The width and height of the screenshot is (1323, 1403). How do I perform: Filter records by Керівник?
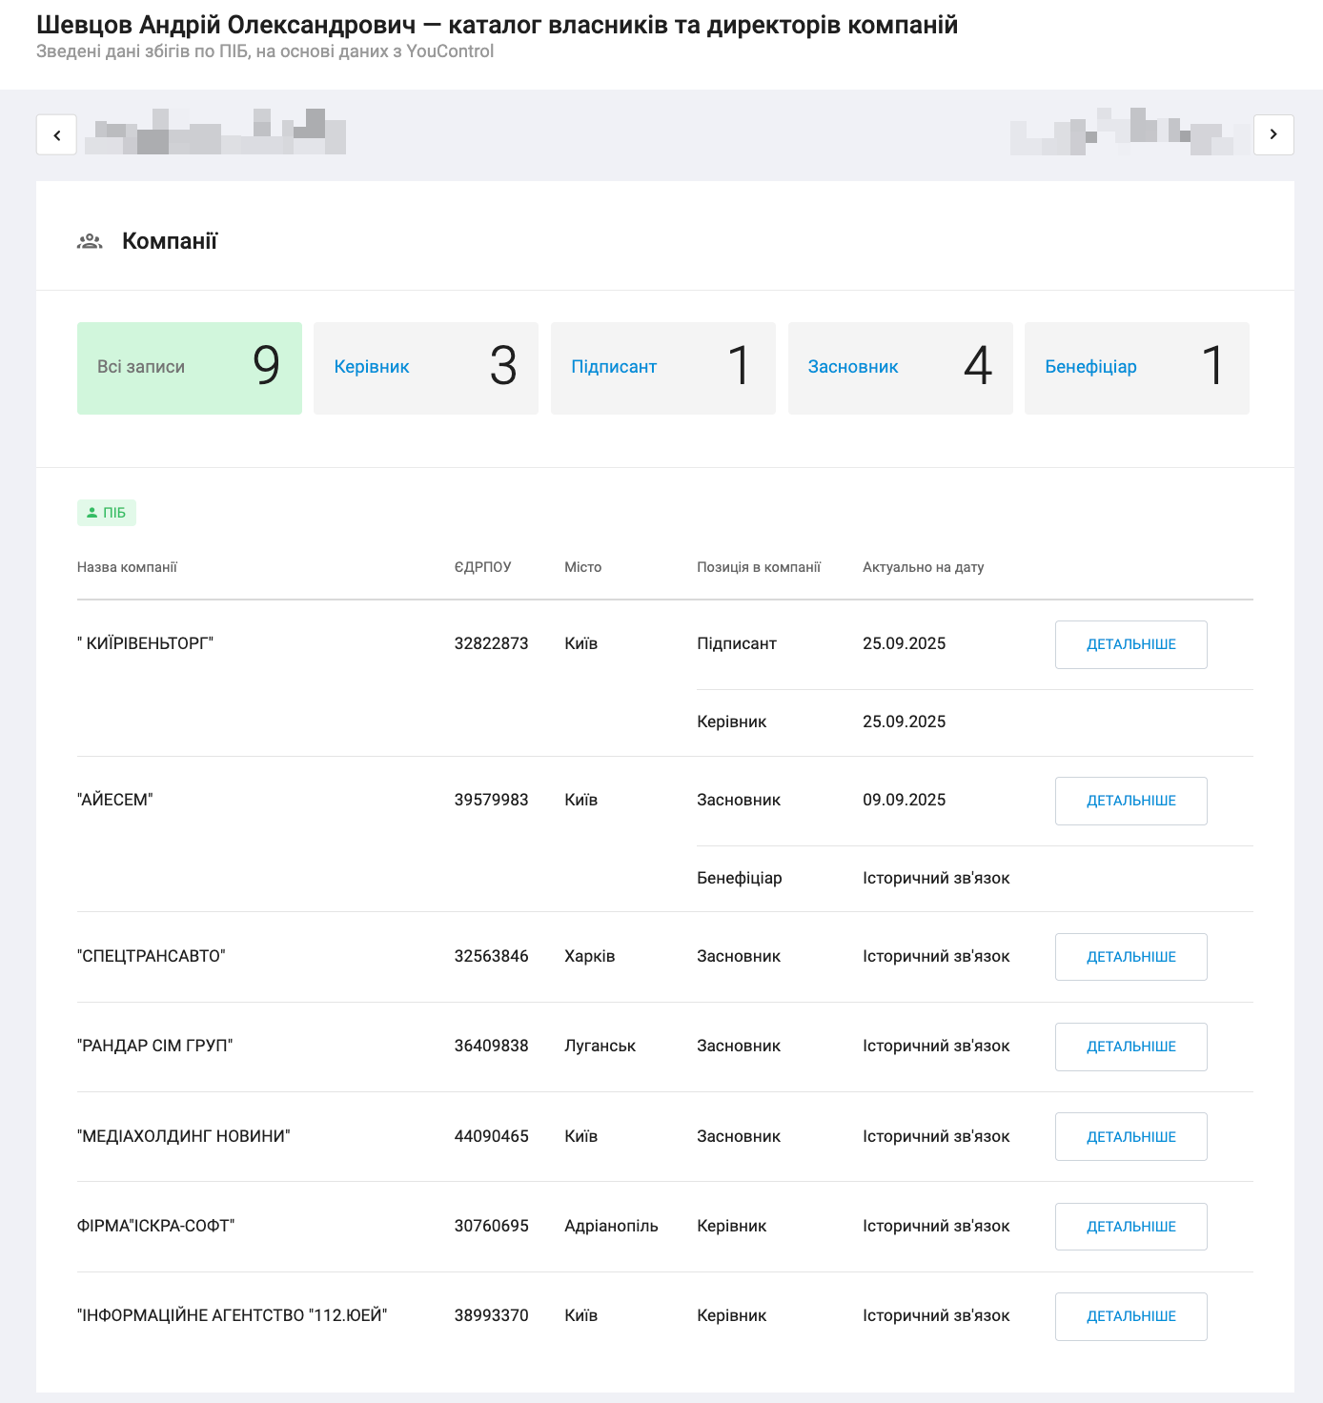[x=425, y=368]
